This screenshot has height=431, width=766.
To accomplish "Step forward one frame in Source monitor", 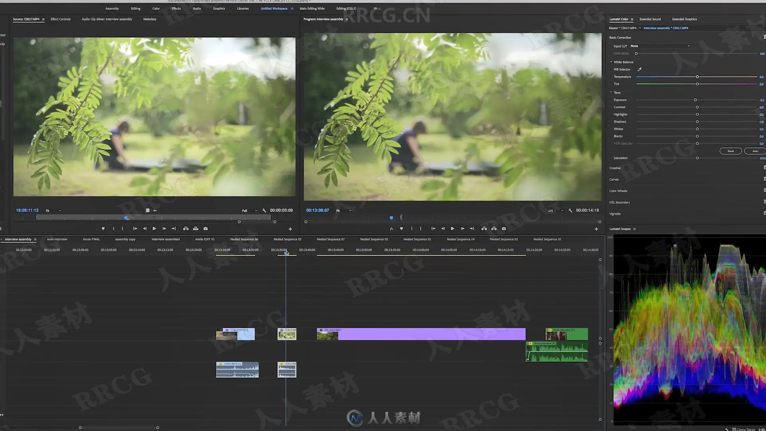I will click(x=164, y=229).
